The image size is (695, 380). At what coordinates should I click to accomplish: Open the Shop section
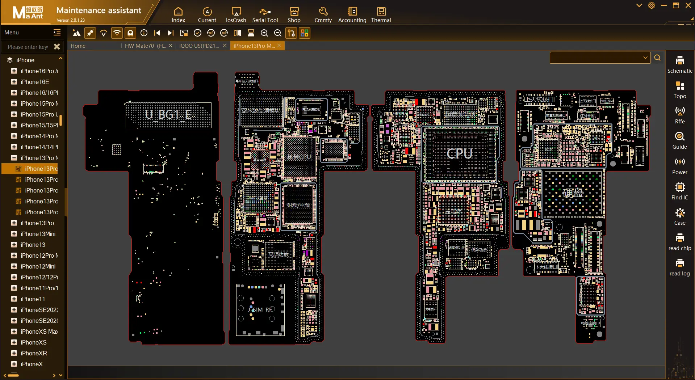pos(294,15)
